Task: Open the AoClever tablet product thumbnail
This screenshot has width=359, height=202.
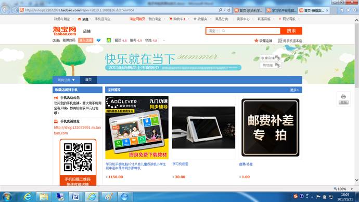Action: pyautogui.click(x=137, y=128)
